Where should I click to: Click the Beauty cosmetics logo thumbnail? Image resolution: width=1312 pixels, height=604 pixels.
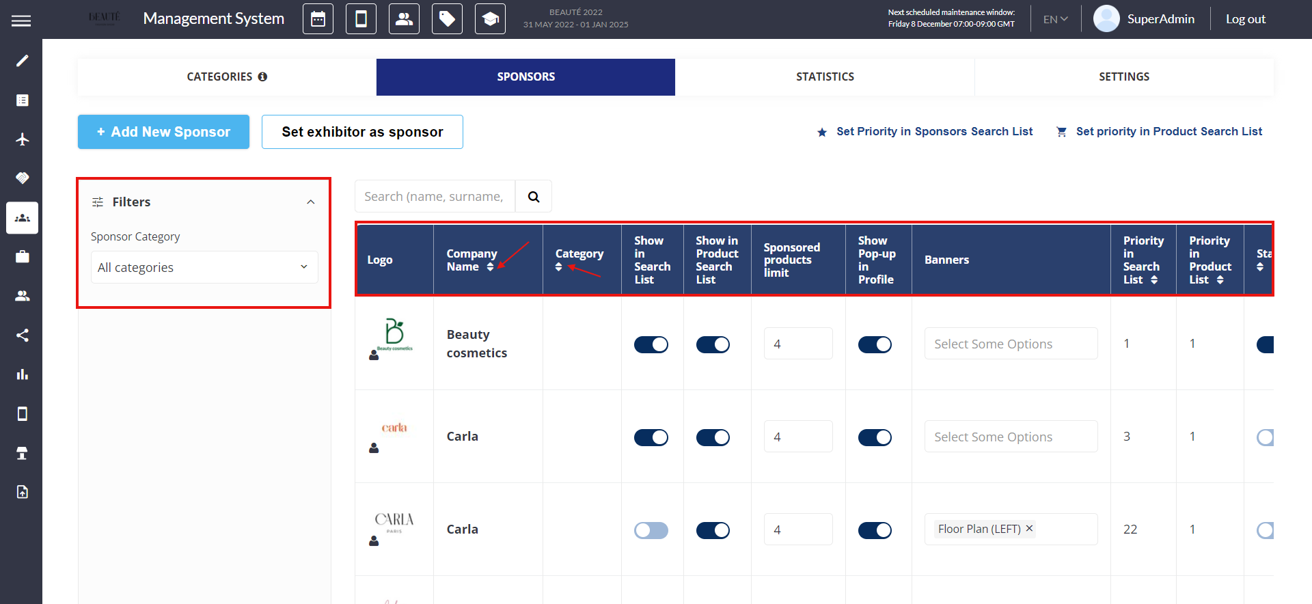[395, 334]
